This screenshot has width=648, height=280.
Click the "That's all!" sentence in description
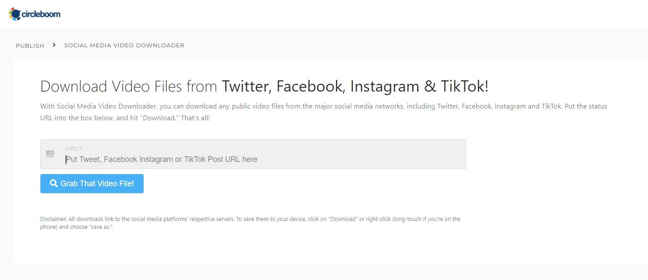point(195,118)
